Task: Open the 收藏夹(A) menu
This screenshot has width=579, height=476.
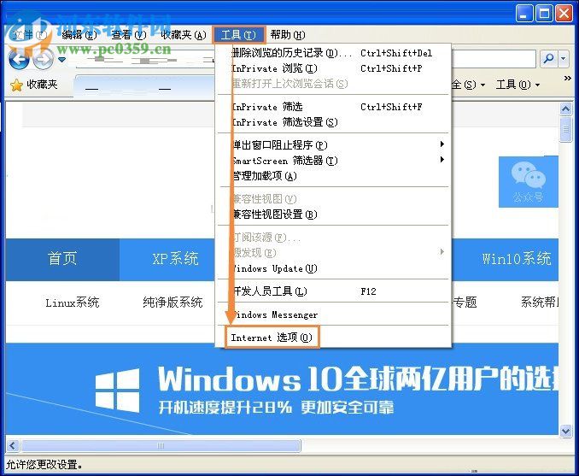Action: 184,35
